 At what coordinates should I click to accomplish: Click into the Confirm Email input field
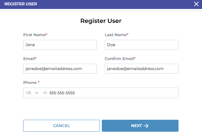point(141,69)
